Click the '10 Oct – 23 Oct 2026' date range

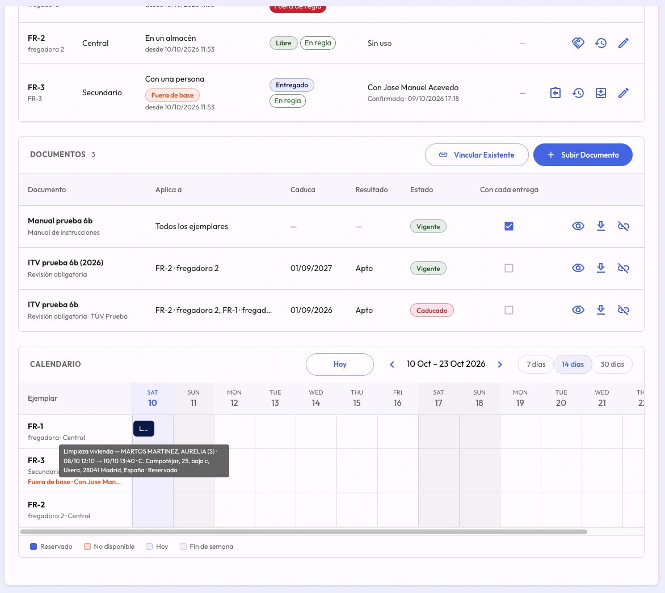(446, 364)
